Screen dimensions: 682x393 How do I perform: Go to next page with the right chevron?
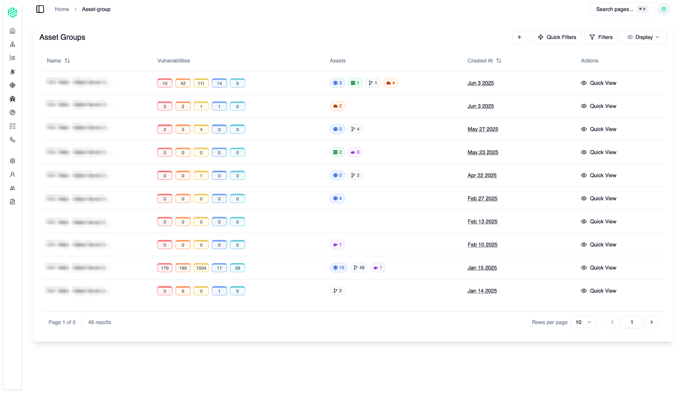pyautogui.click(x=651, y=322)
